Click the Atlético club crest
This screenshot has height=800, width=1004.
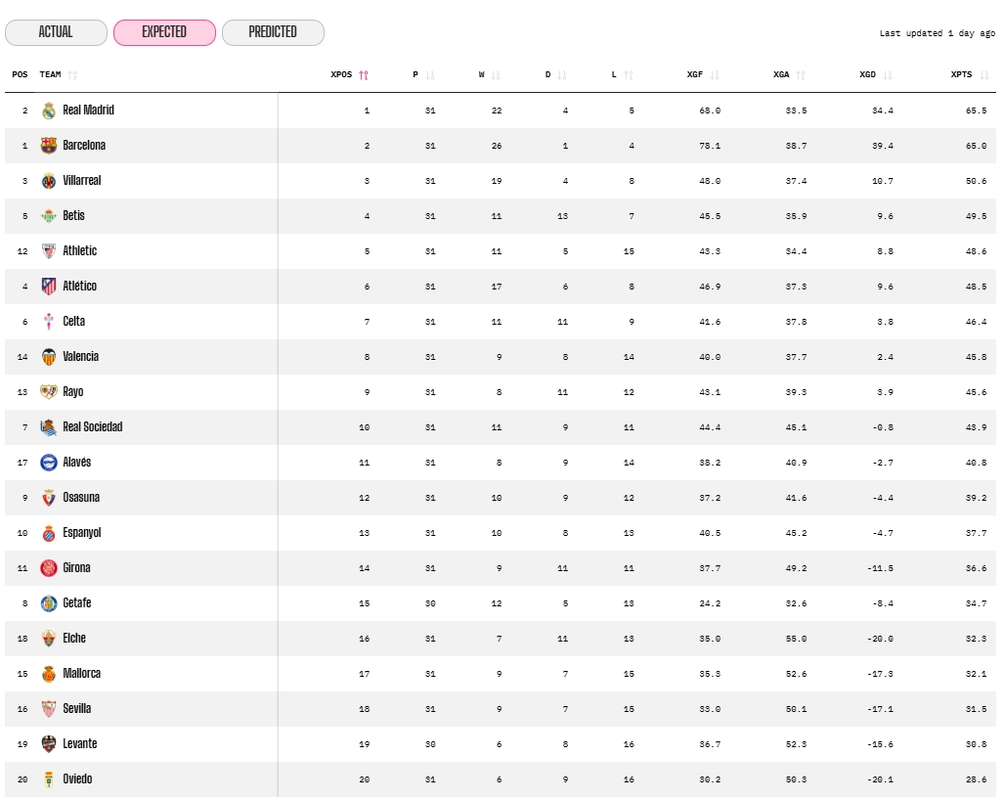[x=48, y=286]
